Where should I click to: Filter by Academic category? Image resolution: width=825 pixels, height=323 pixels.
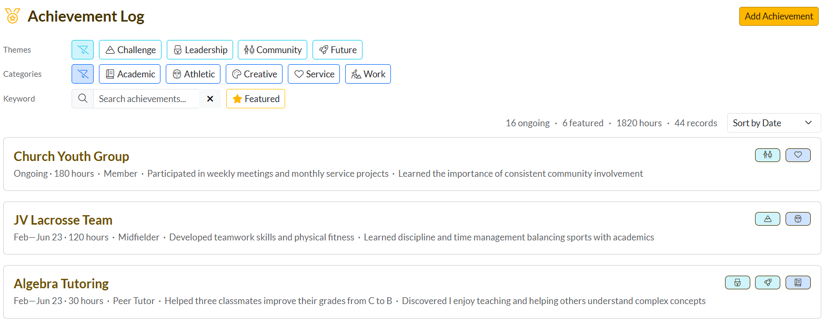(129, 74)
